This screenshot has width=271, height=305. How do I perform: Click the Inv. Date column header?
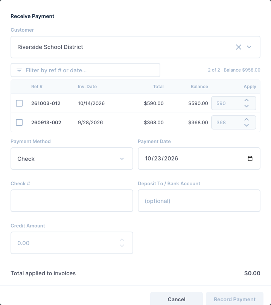[87, 87]
